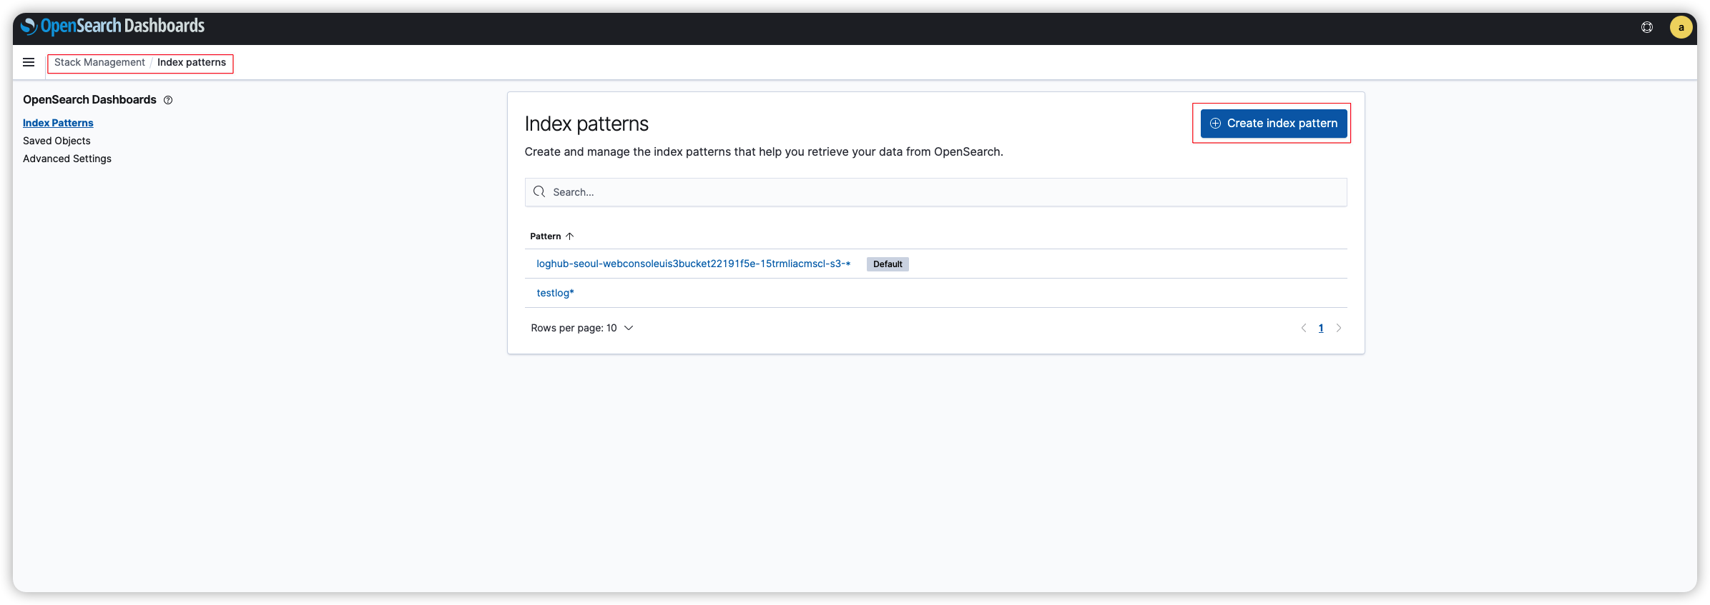Open Saved Objects in the sidebar
Image resolution: width=1710 pixels, height=605 pixels.
coord(56,141)
